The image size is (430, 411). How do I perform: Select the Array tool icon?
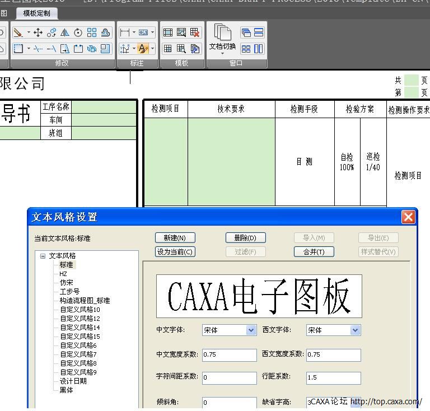(92, 33)
